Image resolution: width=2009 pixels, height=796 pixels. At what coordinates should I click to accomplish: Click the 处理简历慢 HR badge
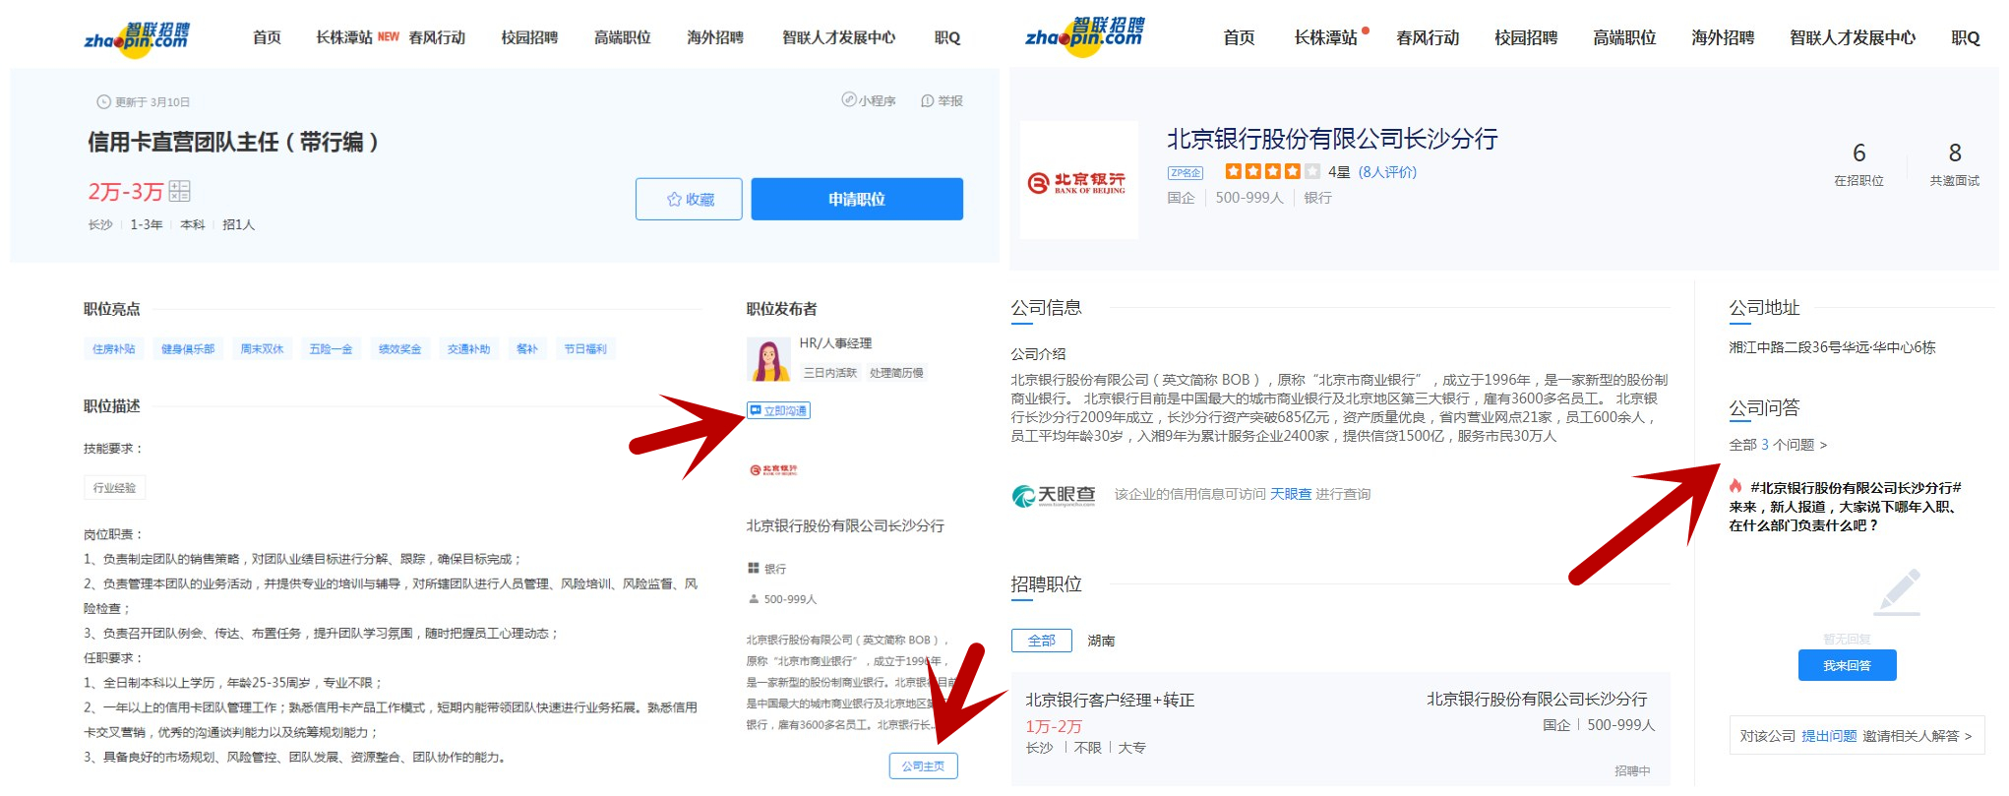896,373
